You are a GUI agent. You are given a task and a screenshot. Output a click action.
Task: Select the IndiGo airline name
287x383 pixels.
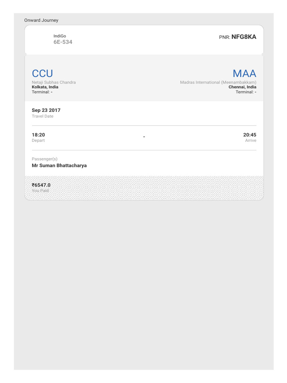click(x=60, y=36)
